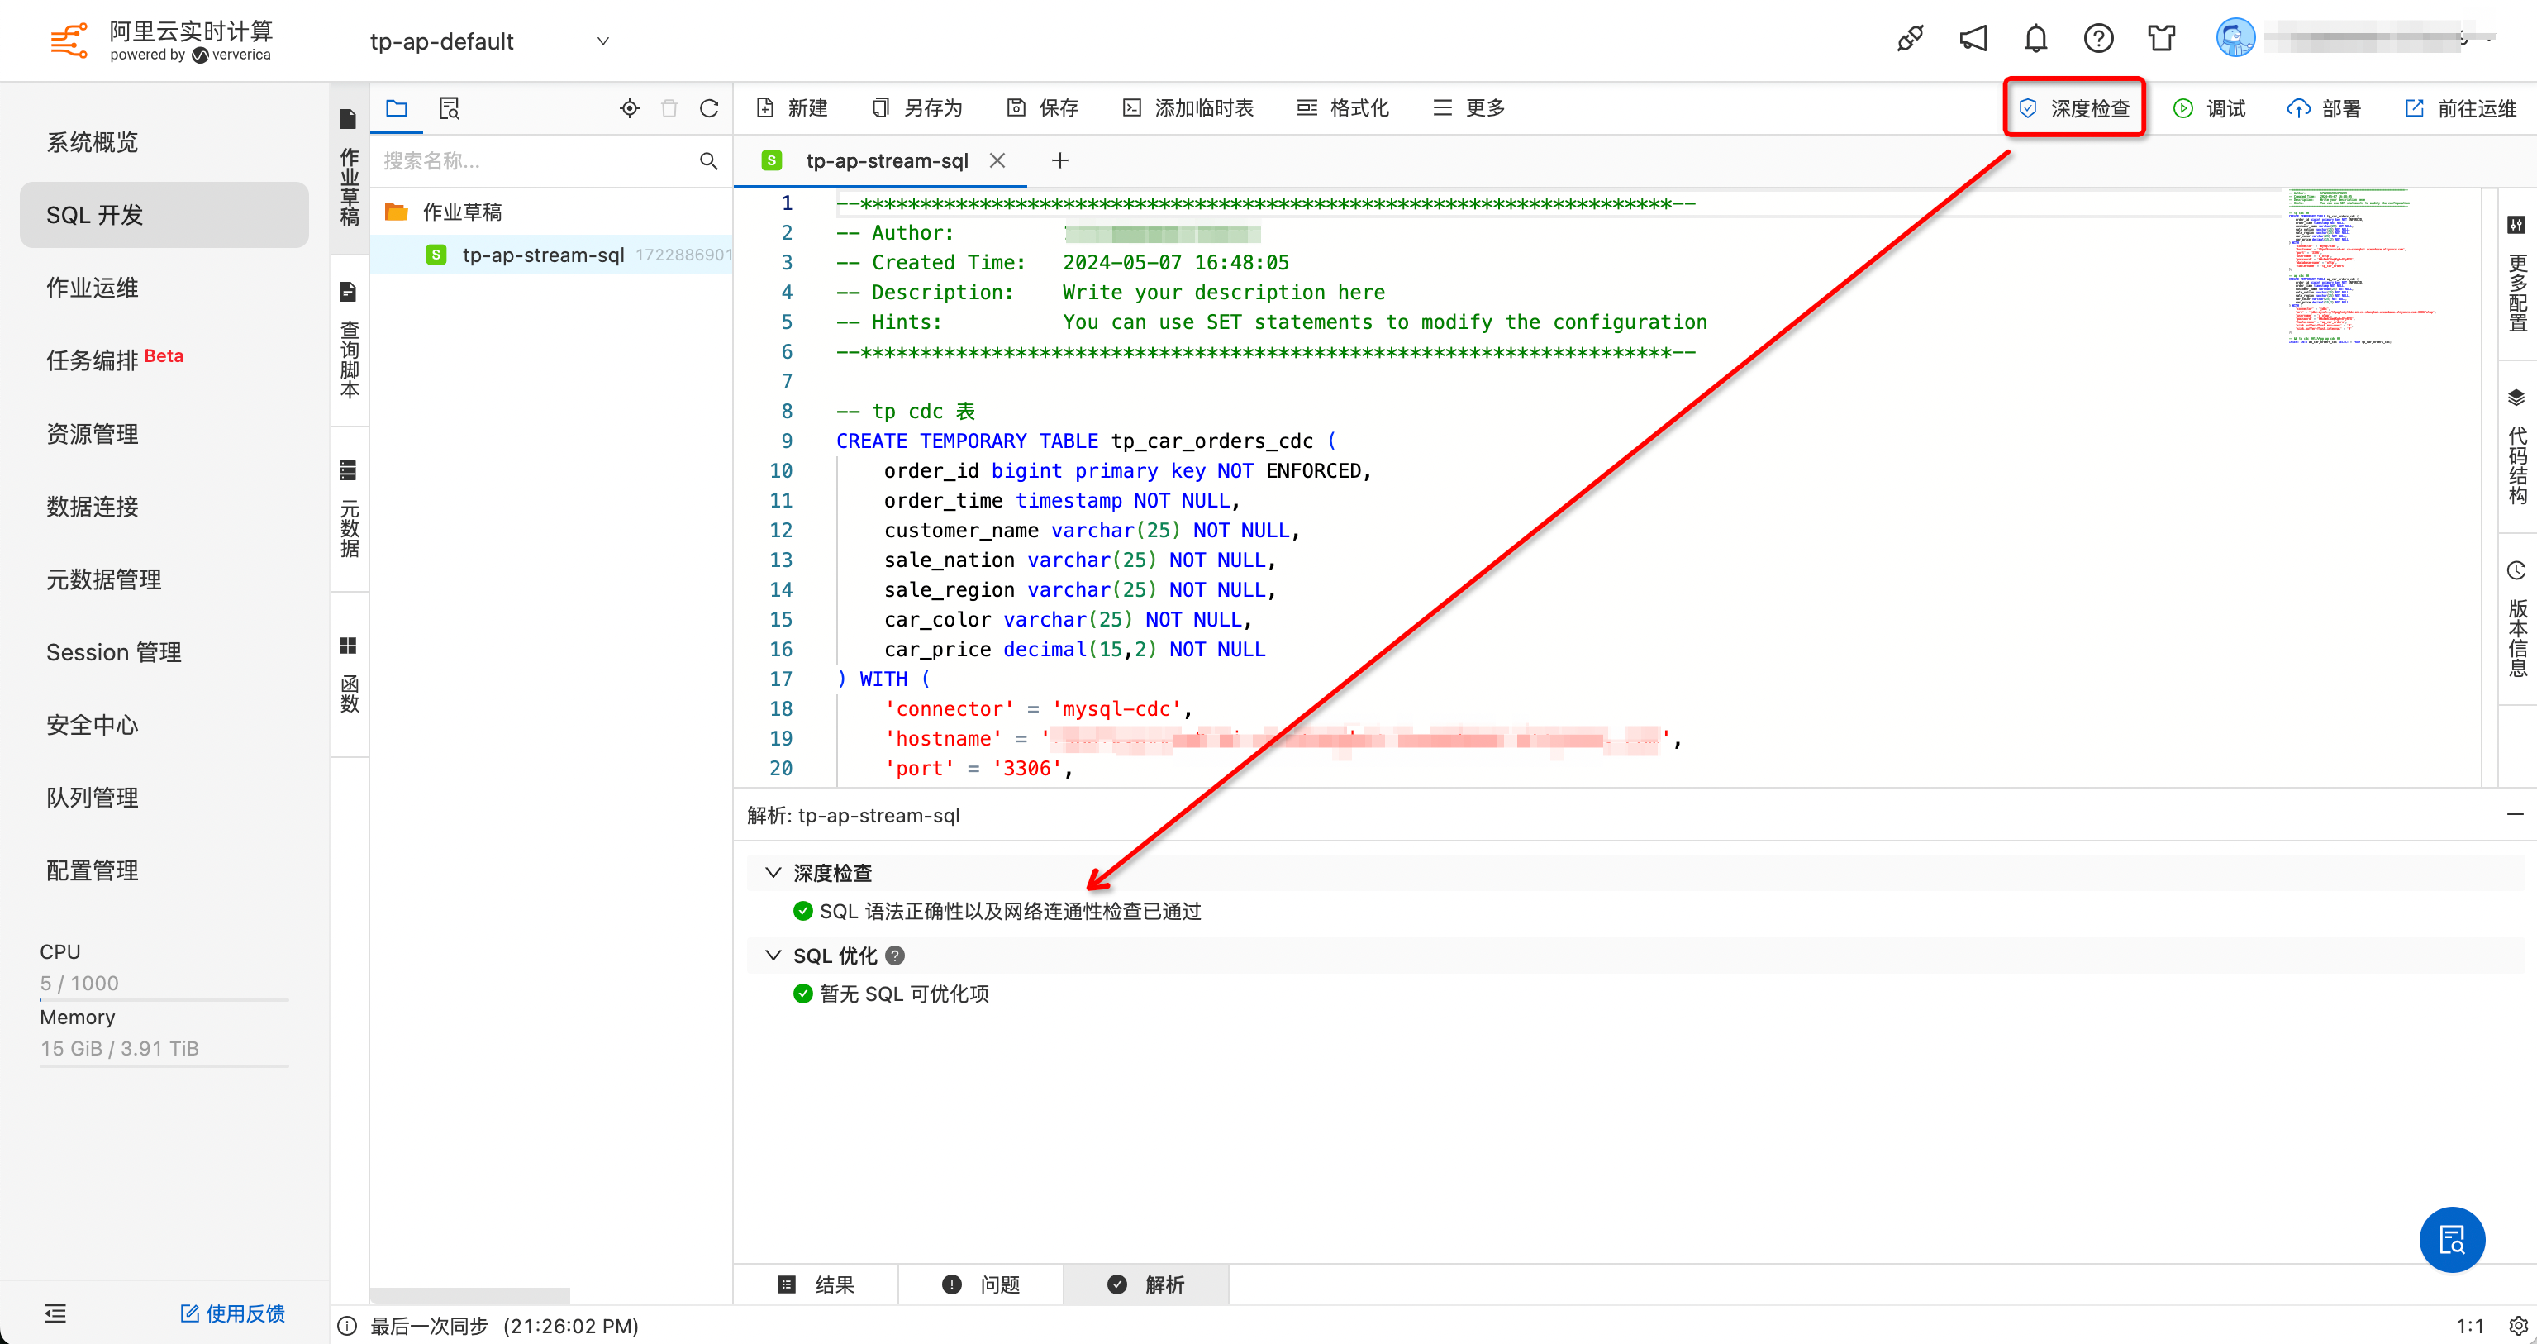Minimize the 解析 results panel
Image resolution: width=2537 pixels, height=1344 pixels.
click(2516, 814)
